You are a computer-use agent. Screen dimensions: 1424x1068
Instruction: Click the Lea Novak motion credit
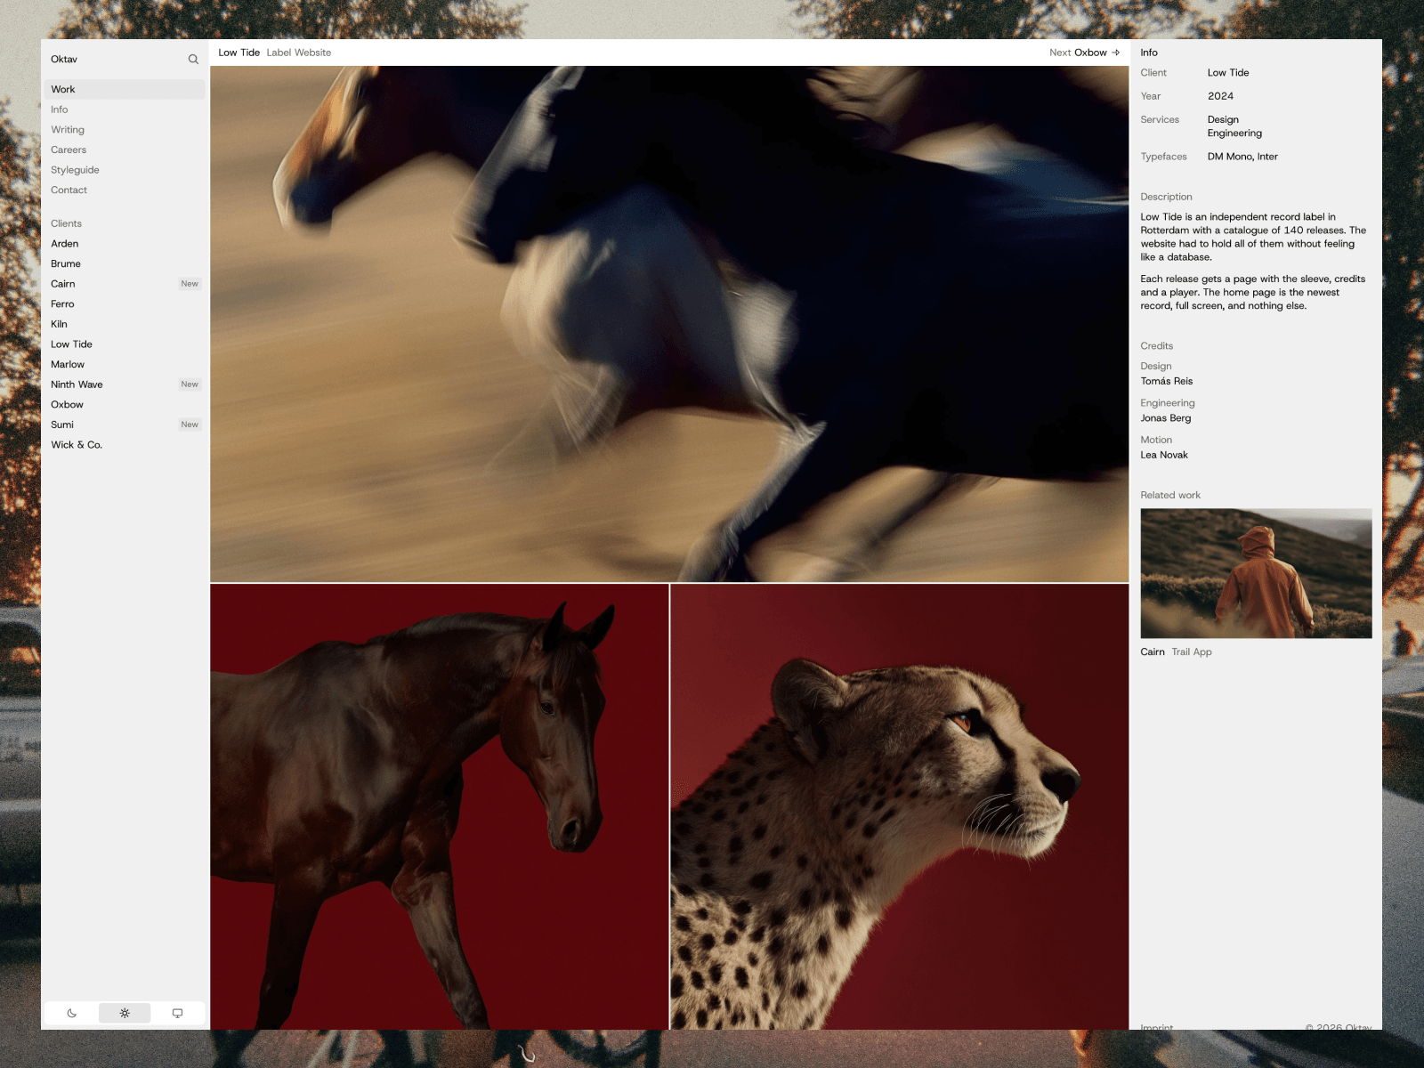click(x=1164, y=455)
